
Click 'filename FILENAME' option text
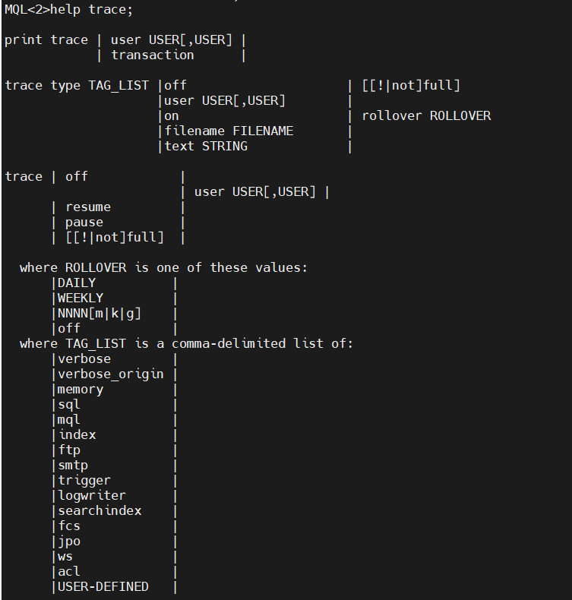229,131
